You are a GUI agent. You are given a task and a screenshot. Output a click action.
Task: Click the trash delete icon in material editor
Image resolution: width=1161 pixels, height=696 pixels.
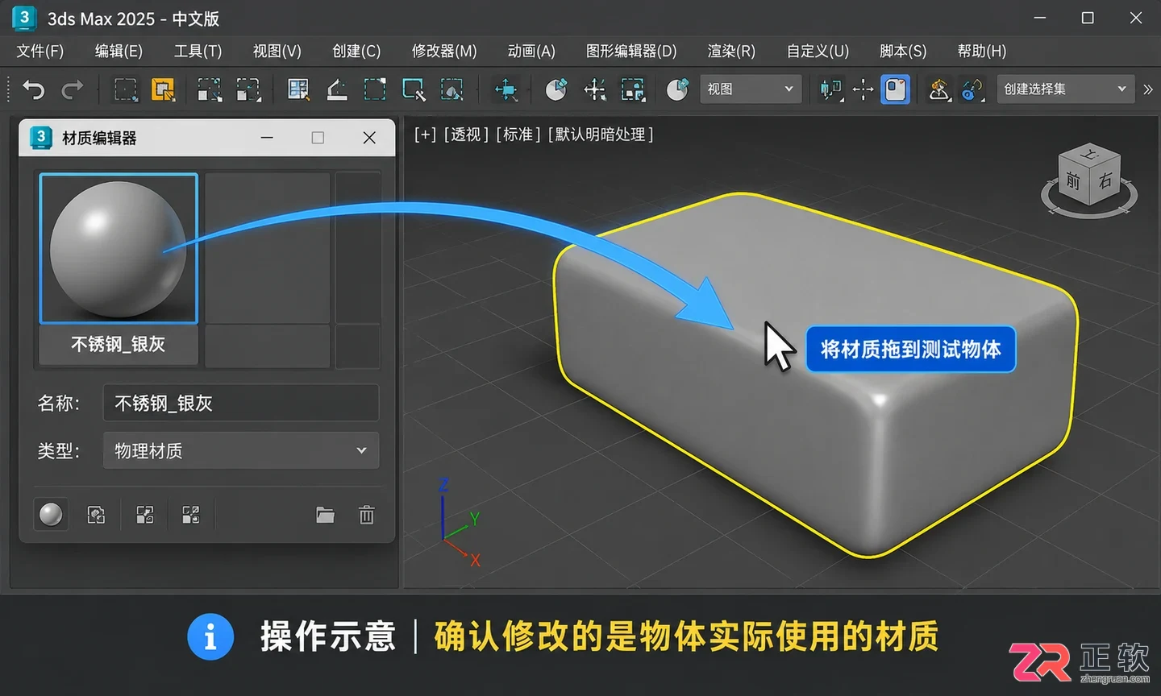click(x=366, y=515)
